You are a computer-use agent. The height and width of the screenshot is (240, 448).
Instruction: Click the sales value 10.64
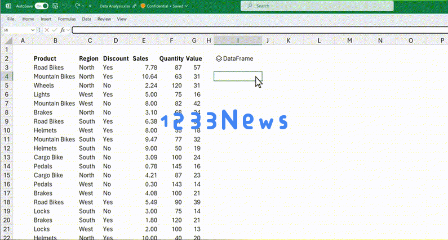pyautogui.click(x=149, y=76)
